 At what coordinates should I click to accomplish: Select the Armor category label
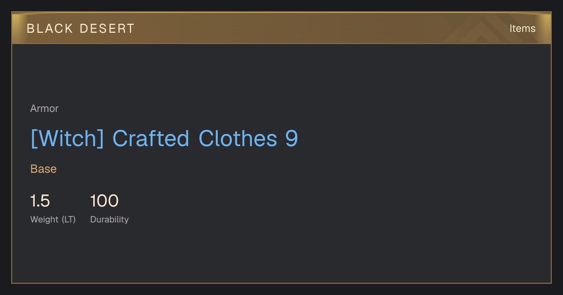[45, 109]
